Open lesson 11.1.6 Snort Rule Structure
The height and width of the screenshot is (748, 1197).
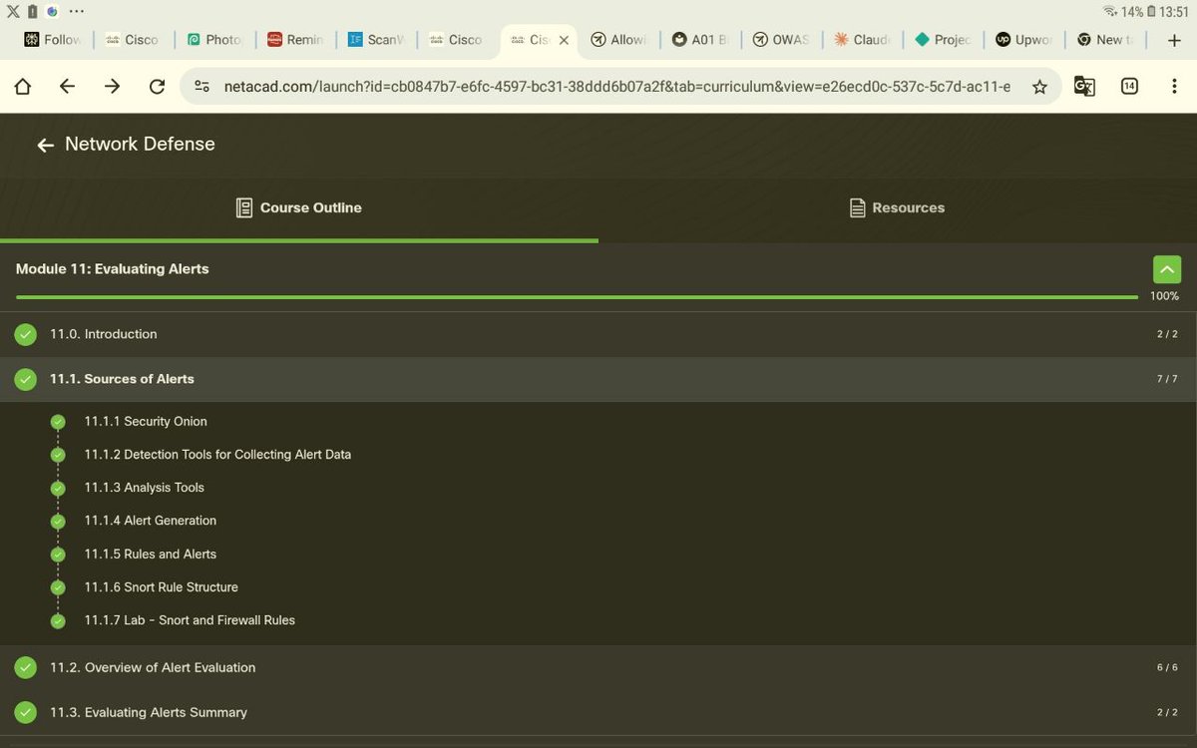[161, 587]
